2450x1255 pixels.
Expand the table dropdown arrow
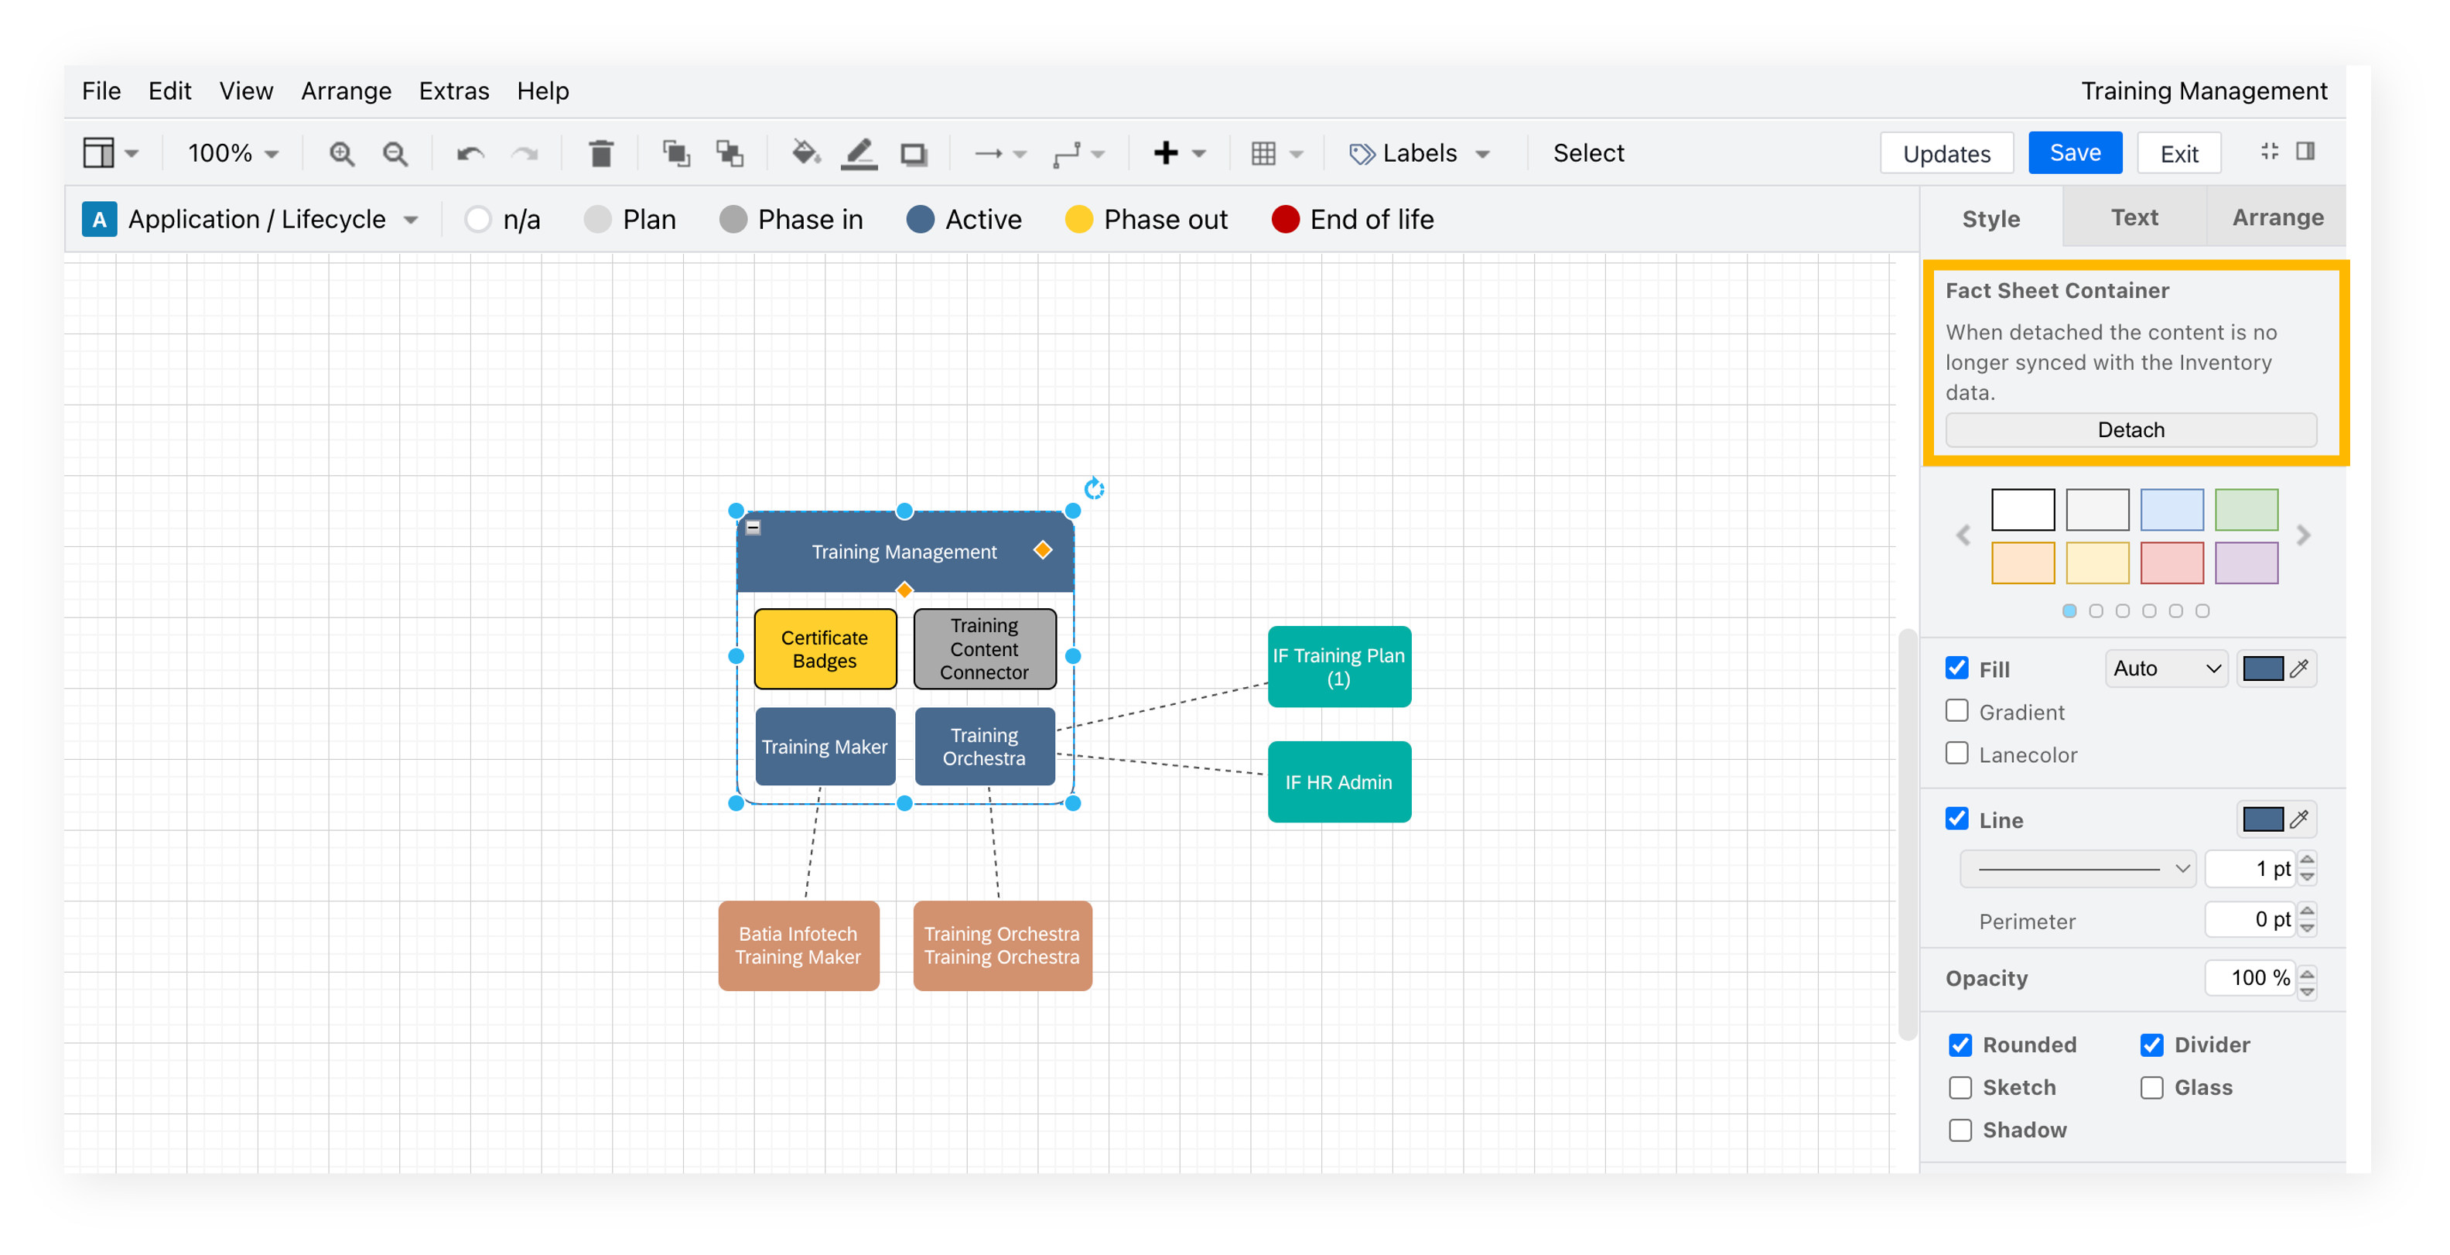(x=1295, y=153)
